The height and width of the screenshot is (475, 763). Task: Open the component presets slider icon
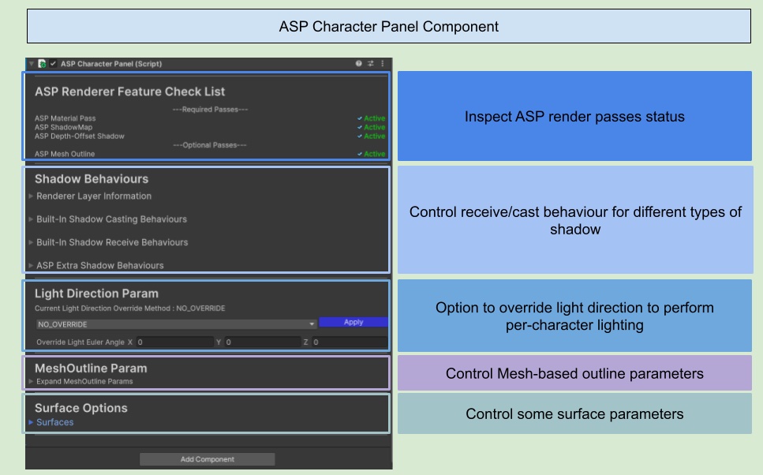(371, 64)
